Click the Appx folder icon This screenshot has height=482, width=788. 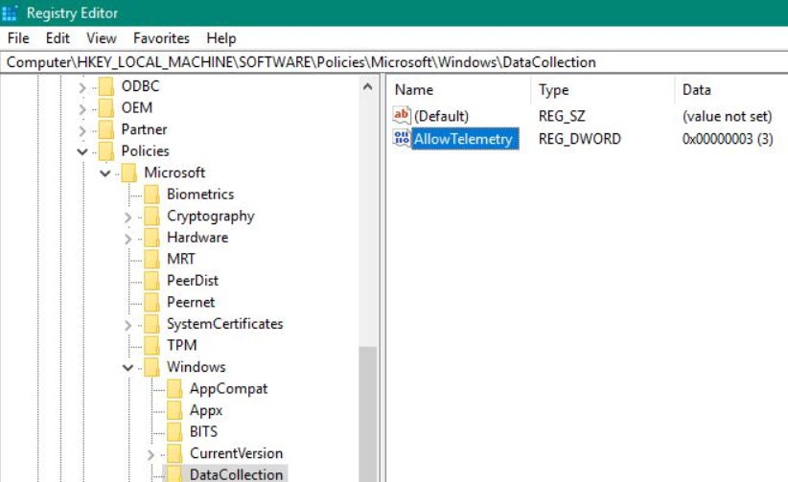pyautogui.click(x=174, y=411)
